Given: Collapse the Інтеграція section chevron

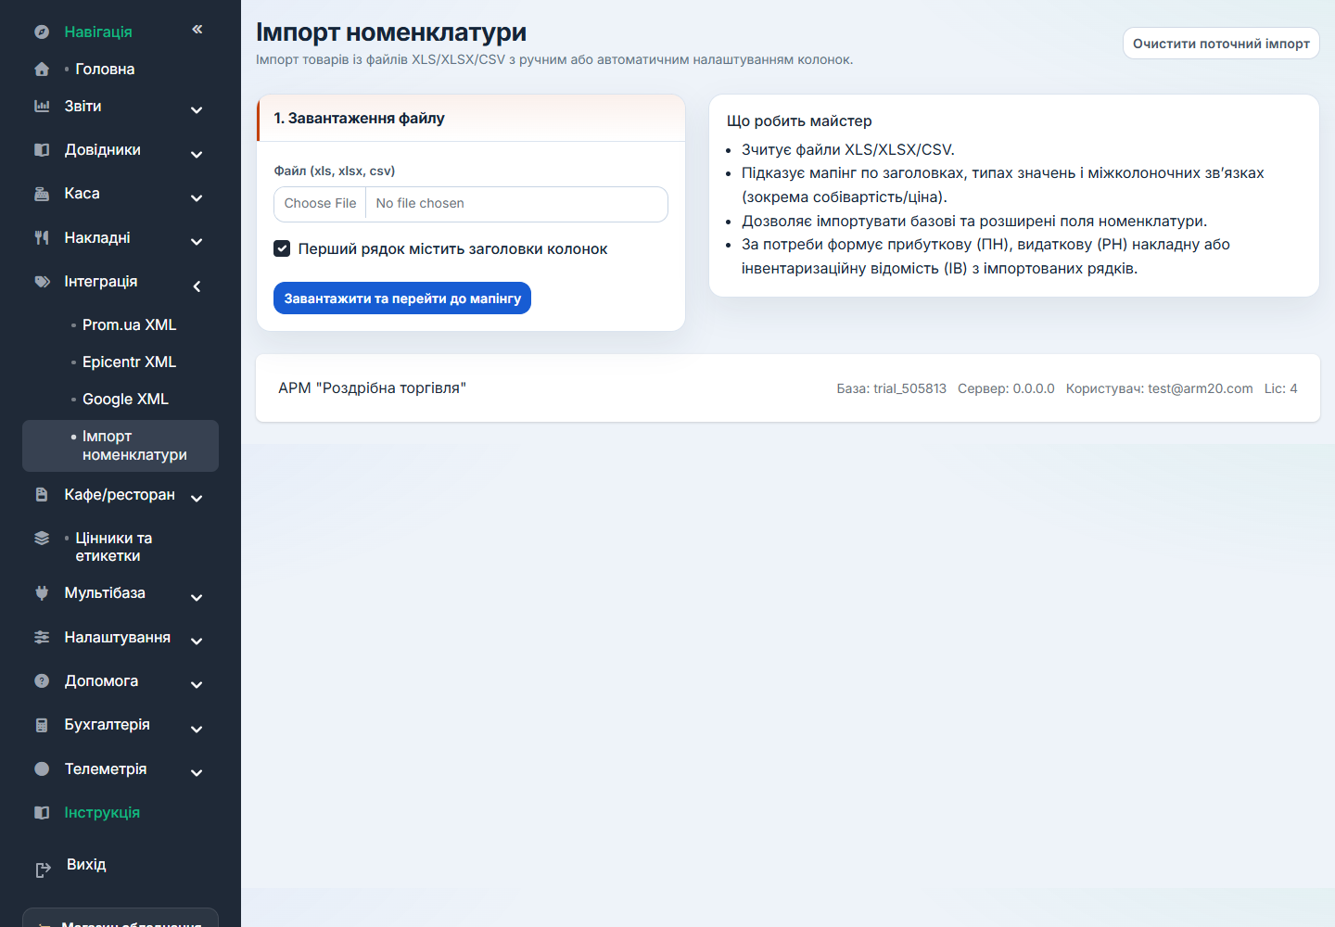Looking at the screenshot, I should point(197,286).
